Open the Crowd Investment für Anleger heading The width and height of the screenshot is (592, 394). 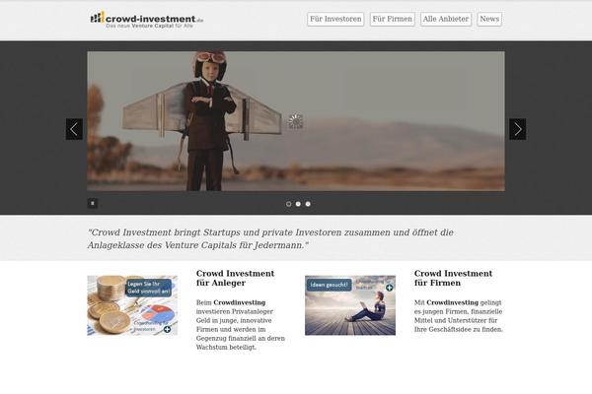tap(235, 278)
